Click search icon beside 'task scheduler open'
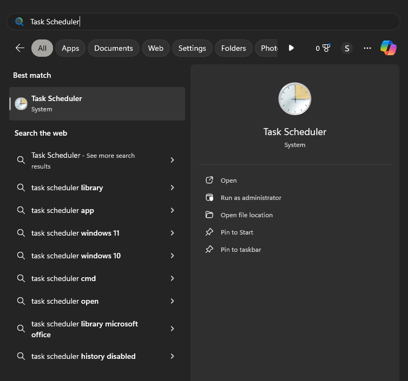The image size is (408, 381). coord(21,301)
